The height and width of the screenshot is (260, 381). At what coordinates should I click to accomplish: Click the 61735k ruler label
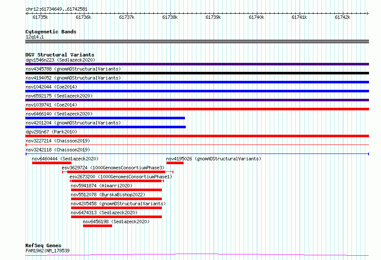click(x=40, y=17)
